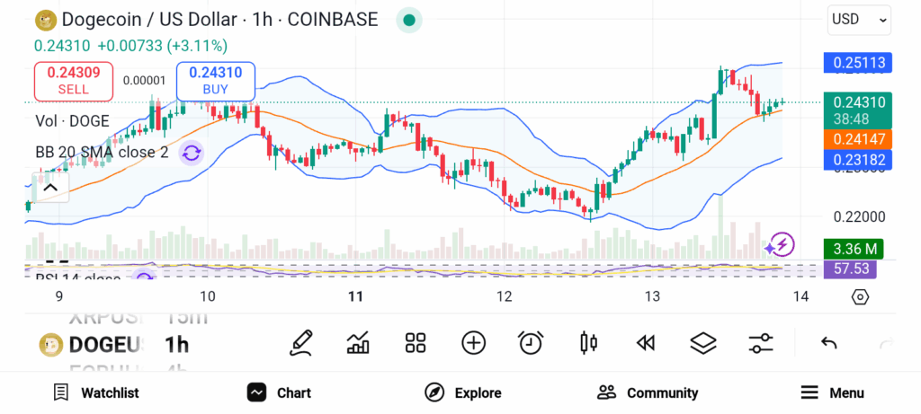Screen dimensions: 921x414
Task: Open the layout grid templates icon
Action: pyautogui.click(x=416, y=343)
